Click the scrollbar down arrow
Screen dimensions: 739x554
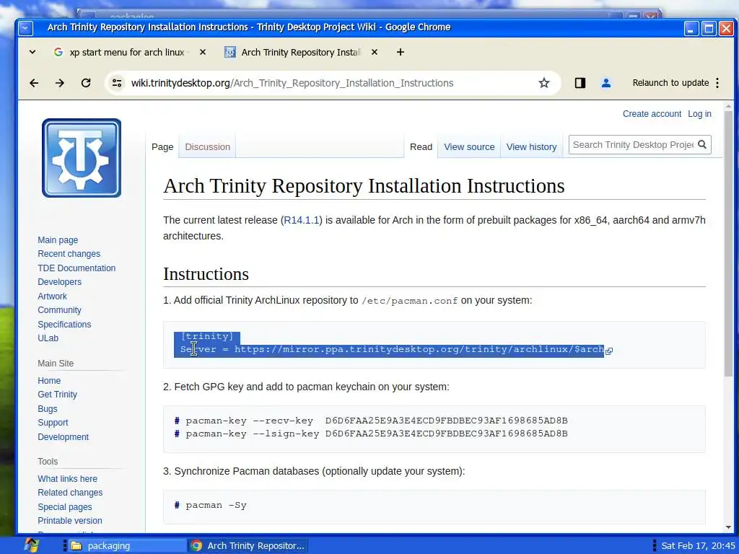[x=729, y=527]
